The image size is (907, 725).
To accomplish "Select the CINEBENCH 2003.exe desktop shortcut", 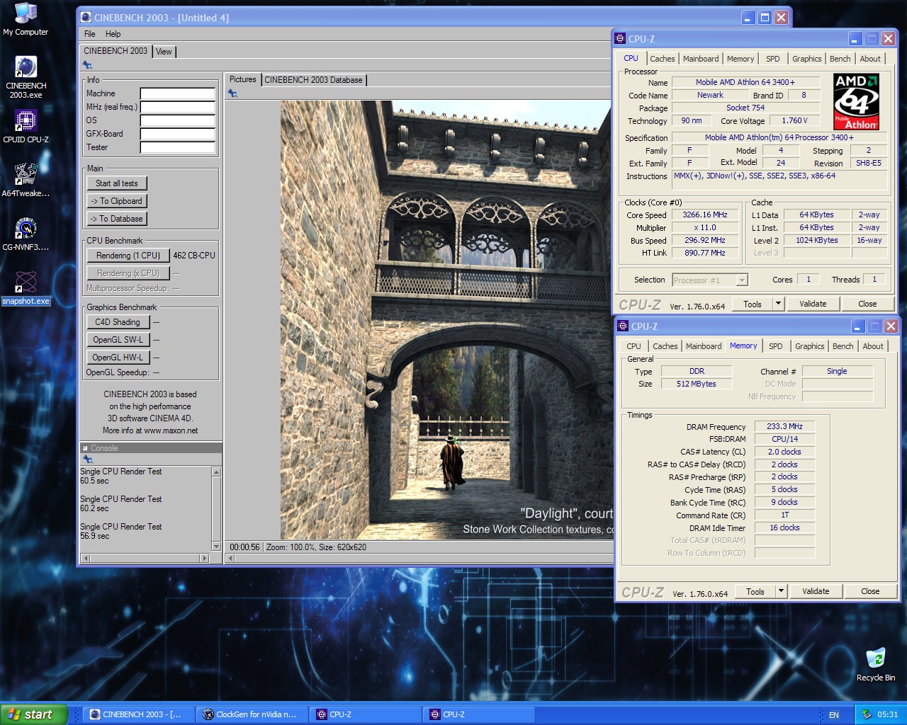I will (26, 77).
